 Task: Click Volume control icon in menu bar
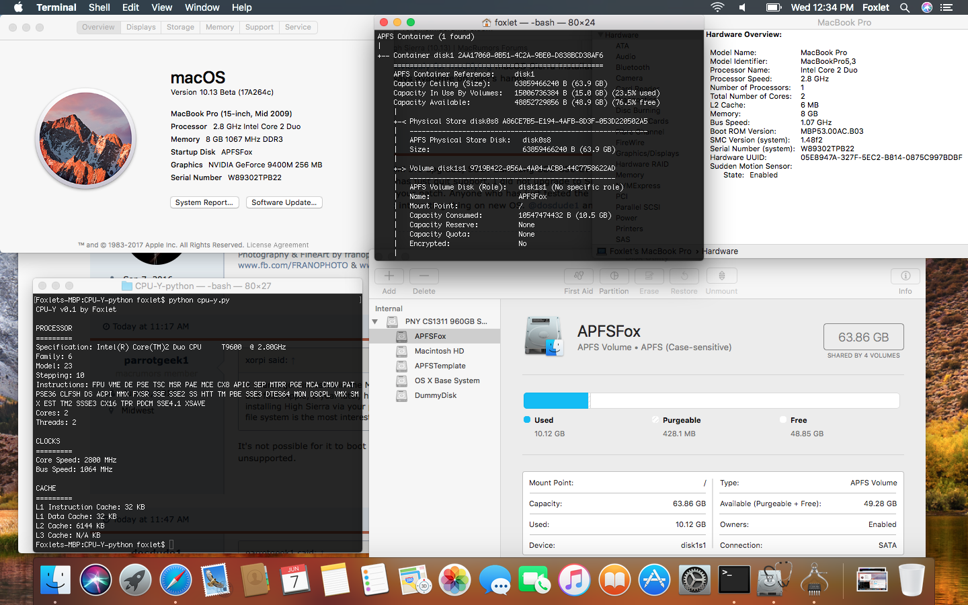pyautogui.click(x=742, y=7)
